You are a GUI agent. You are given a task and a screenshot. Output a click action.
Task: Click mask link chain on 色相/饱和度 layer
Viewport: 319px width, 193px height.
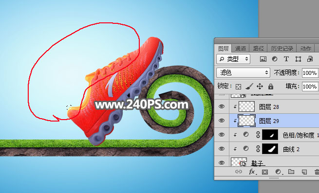258,135
